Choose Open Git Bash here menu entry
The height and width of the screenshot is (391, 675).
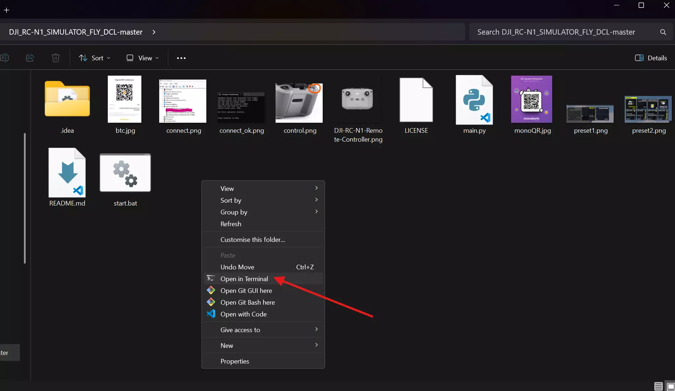[x=247, y=303]
